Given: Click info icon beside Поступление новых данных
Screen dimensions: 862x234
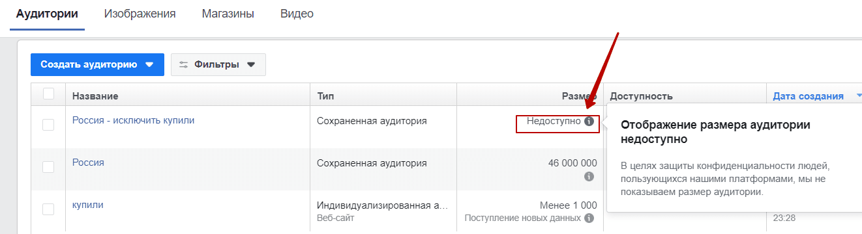Looking at the screenshot, I should coord(589,218).
